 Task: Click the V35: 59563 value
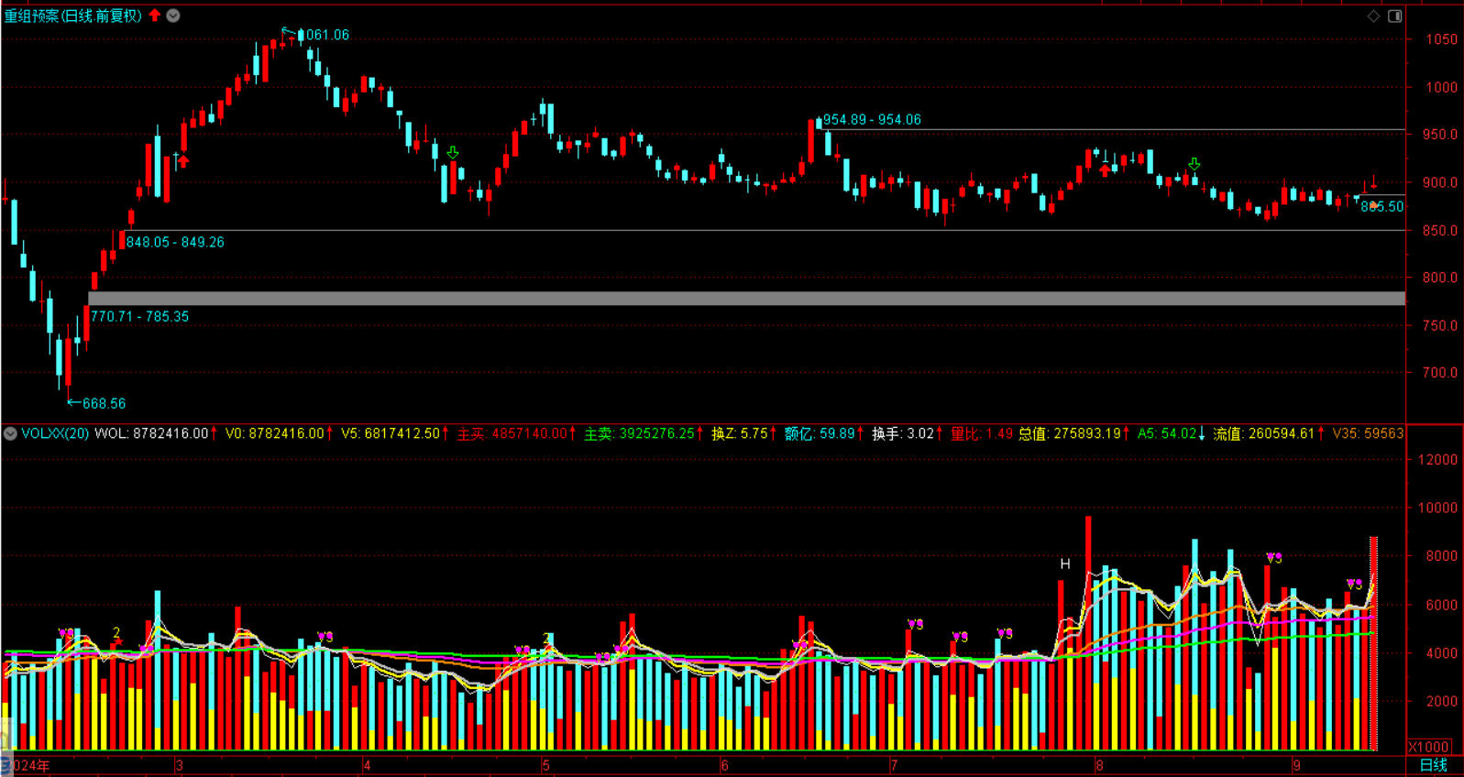(x=1368, y=433)
